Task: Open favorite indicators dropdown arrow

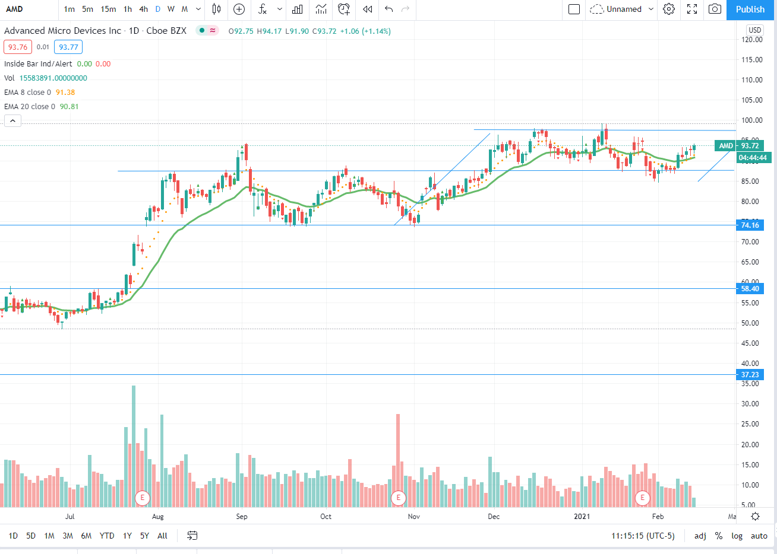Action: (x=280, y=9)
